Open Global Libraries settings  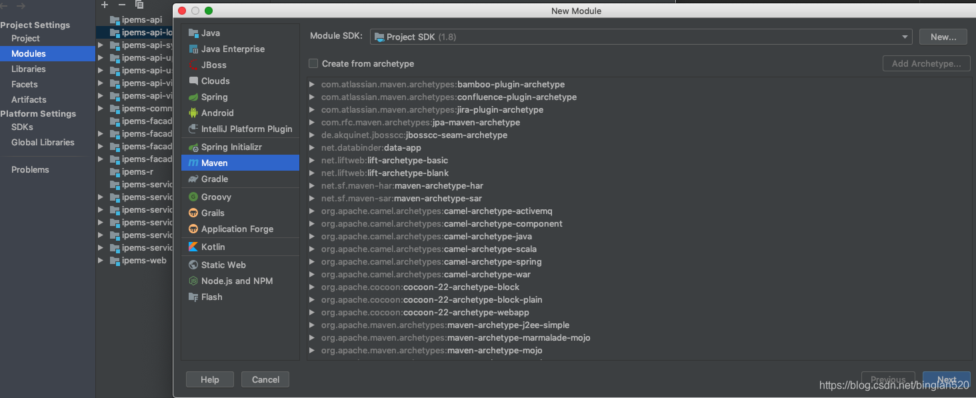[x=43, y=142]
